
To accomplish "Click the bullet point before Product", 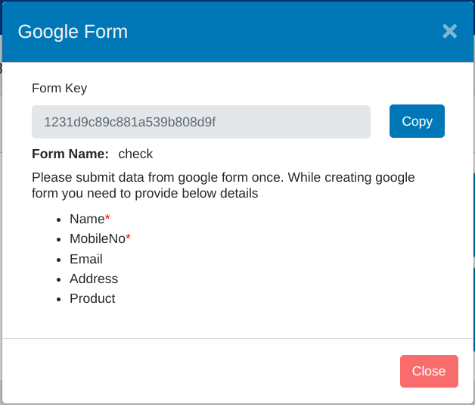I will 59,299.
